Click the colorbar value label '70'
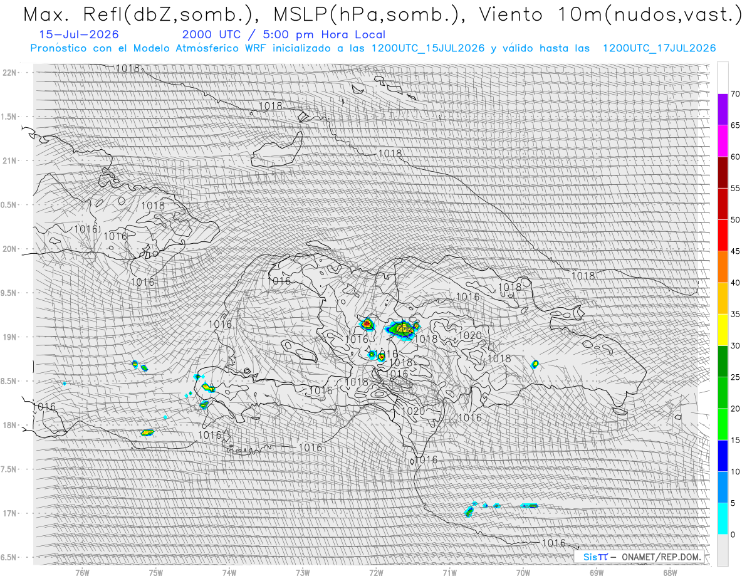Screen dimensions: 752x581 pos(735,94)
